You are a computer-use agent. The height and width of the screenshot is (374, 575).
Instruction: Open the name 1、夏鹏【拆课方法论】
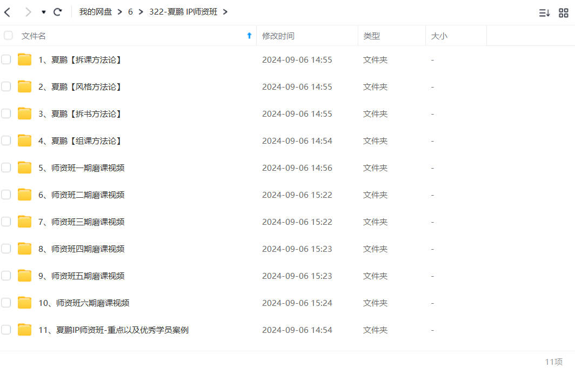coord(80,60)
